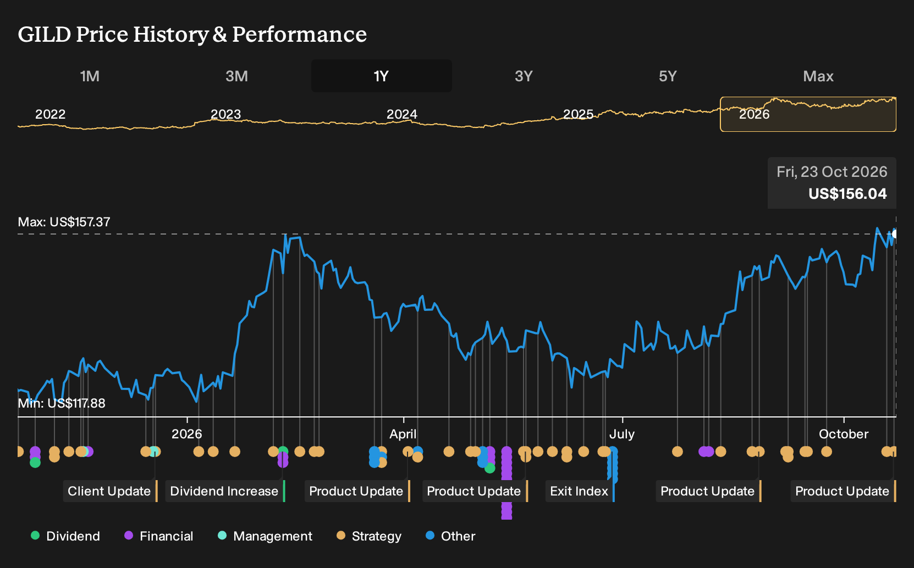Select the purple Financial dots between July and October

tap(706, 452)
